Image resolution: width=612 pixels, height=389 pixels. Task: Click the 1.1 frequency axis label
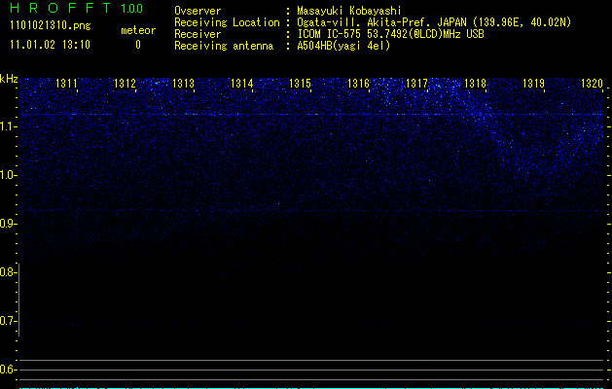(8, 126)
